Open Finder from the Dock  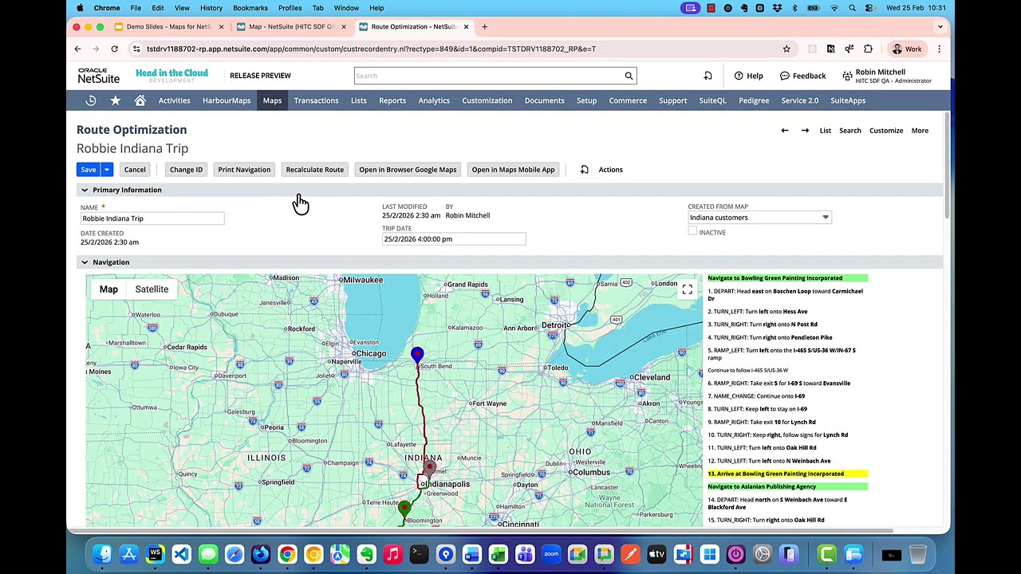point(102,554)
